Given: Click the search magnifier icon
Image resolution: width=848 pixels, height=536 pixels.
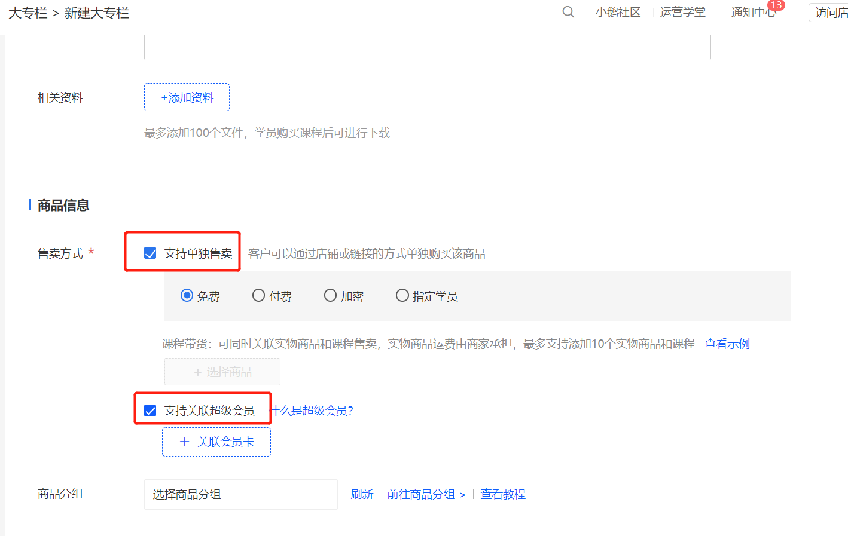Looking at the screenshot, I should tap(568, 12).
